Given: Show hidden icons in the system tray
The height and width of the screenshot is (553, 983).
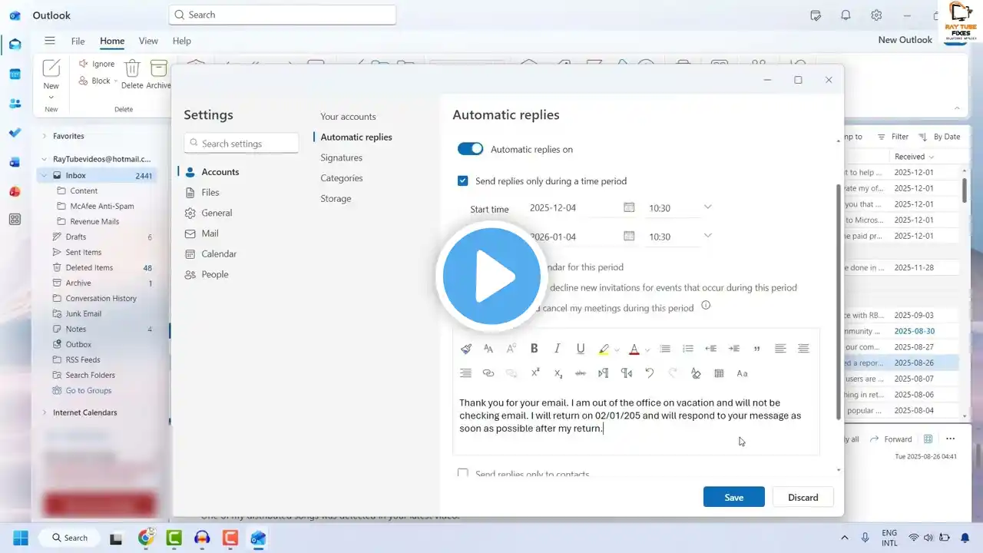Looking at the screenshot, I should 845,538.
